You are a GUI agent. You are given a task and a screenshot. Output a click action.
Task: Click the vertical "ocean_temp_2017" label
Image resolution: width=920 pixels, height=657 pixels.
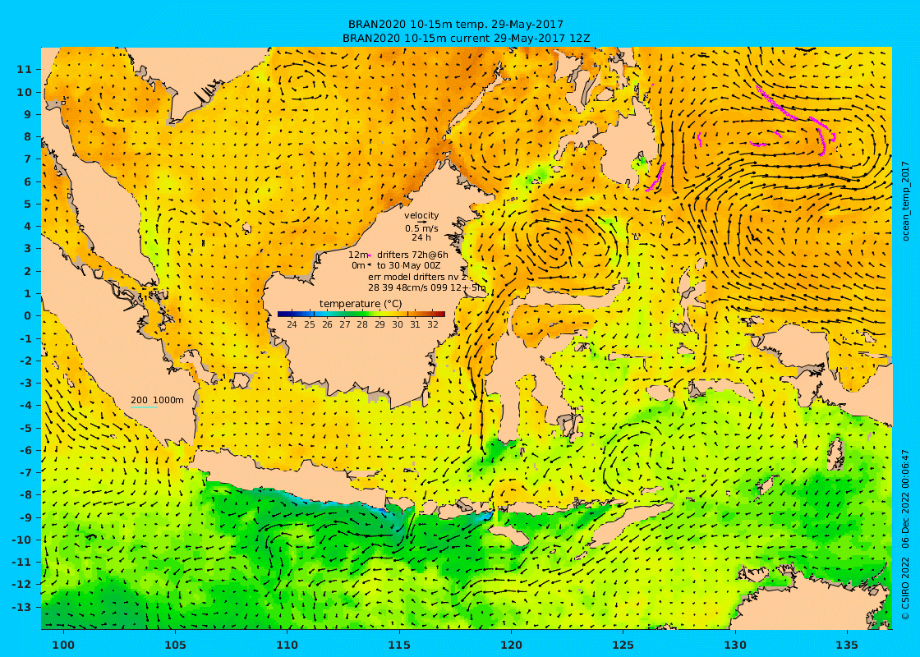coord(905,201)
